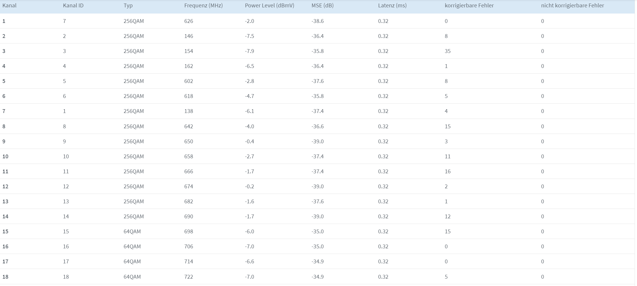This screenshot has width=637, height=286.
Task: Click the Frequenz (MHz) header
Action: (203, 6)
